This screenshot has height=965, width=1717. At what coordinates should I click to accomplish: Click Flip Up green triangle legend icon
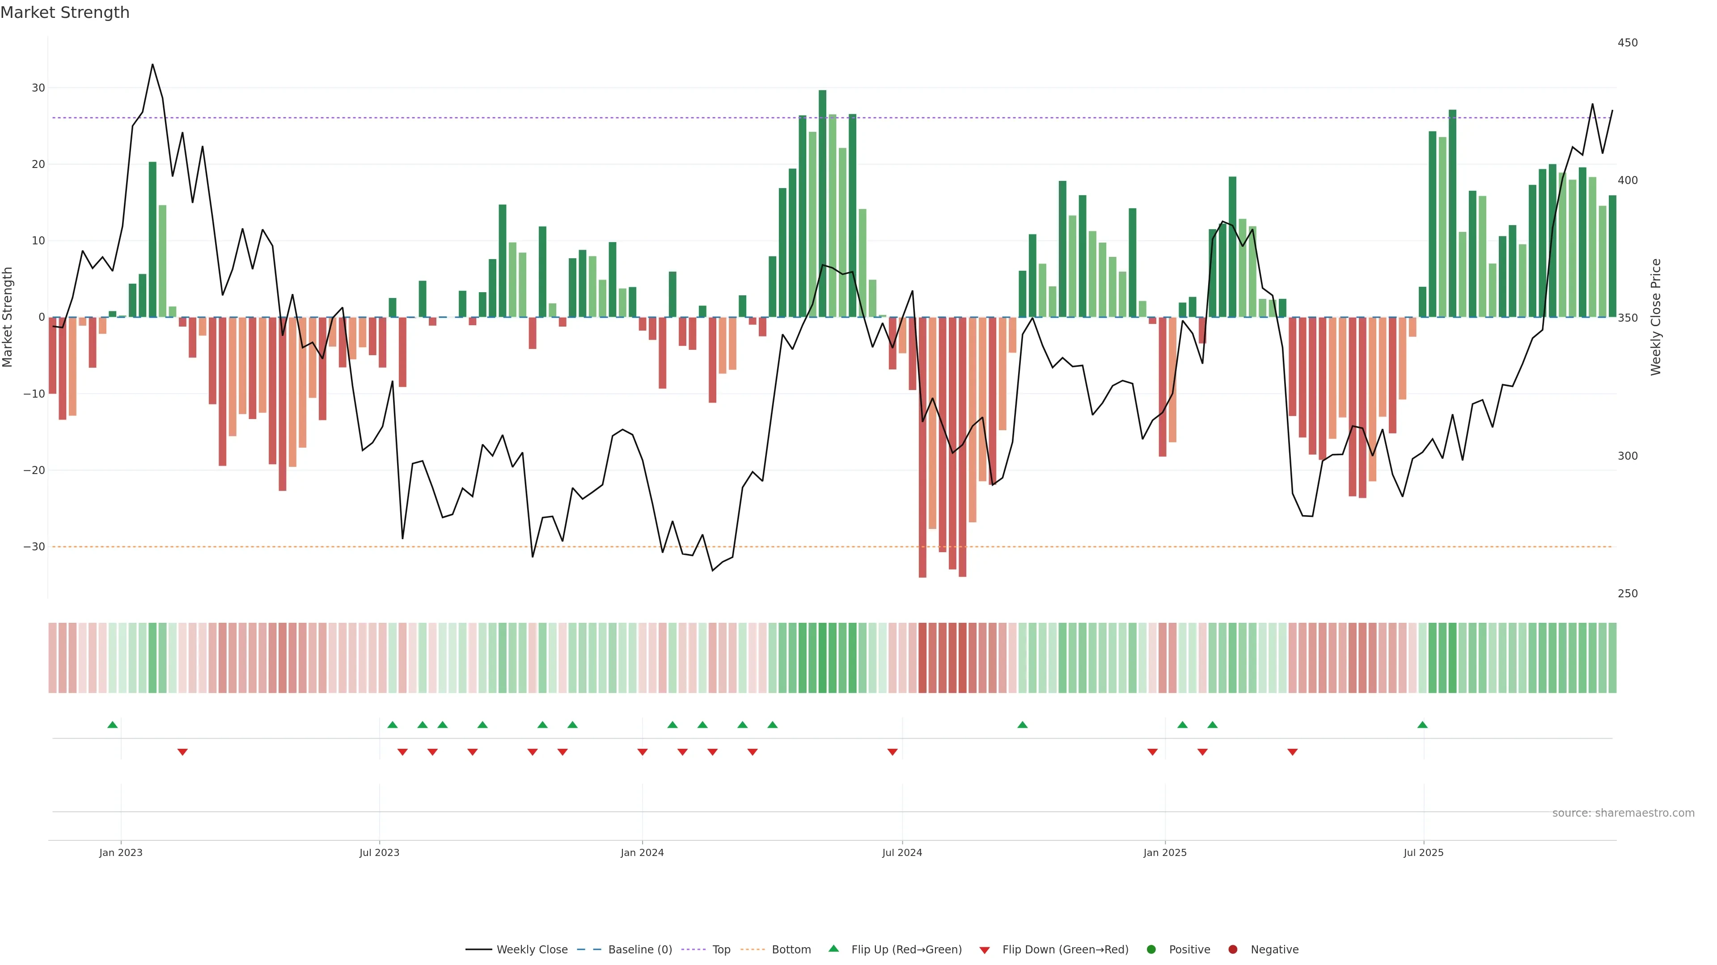pos(833,948)
